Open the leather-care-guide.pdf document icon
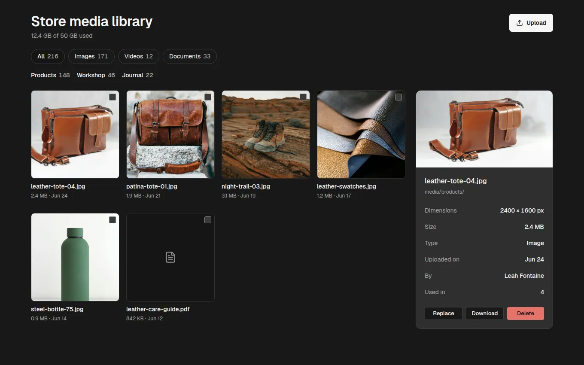This screenshot has width=584, height=365. 170,257
